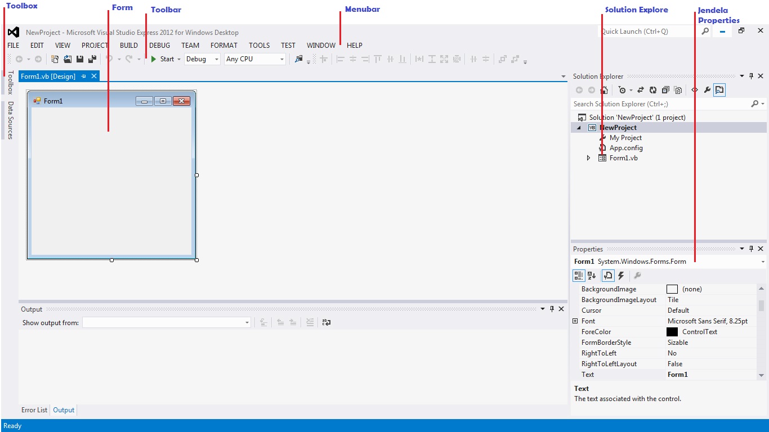Toggle pin on Form1.vb [Design] tab
Screen dimensions: 769x432
(83, 76)
